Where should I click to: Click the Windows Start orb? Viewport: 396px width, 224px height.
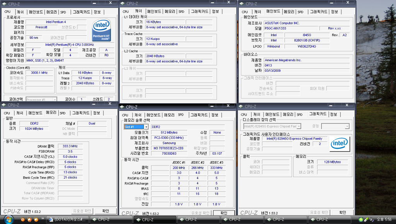pos(9,219)
